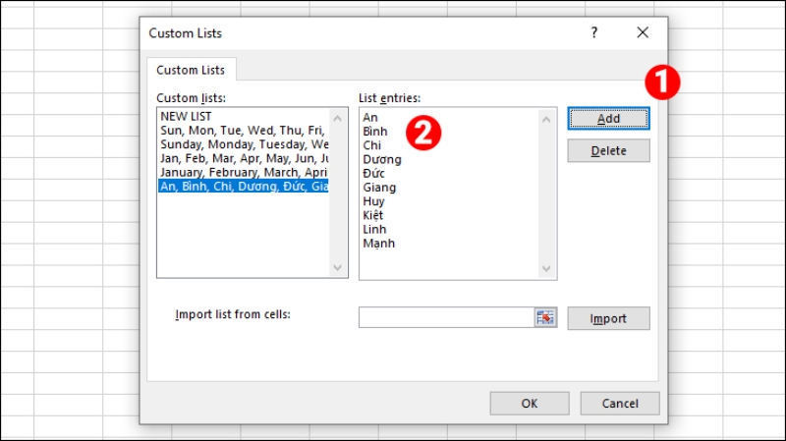Screen dimensions: 786x441
Task: Click the Delete button
Action: pyautogui.click(x=608, y=150)
